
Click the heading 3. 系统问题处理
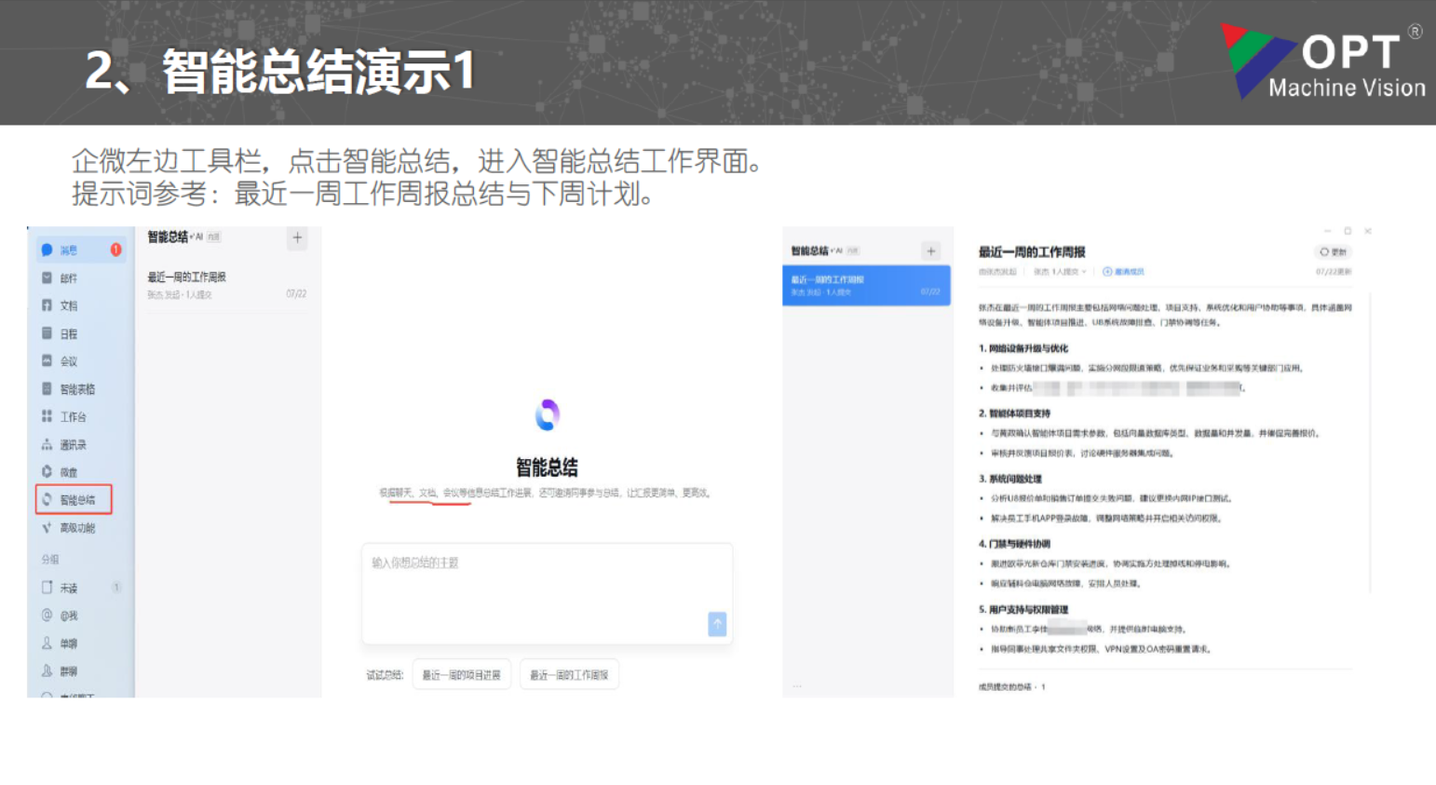[x=1010, y=479]
